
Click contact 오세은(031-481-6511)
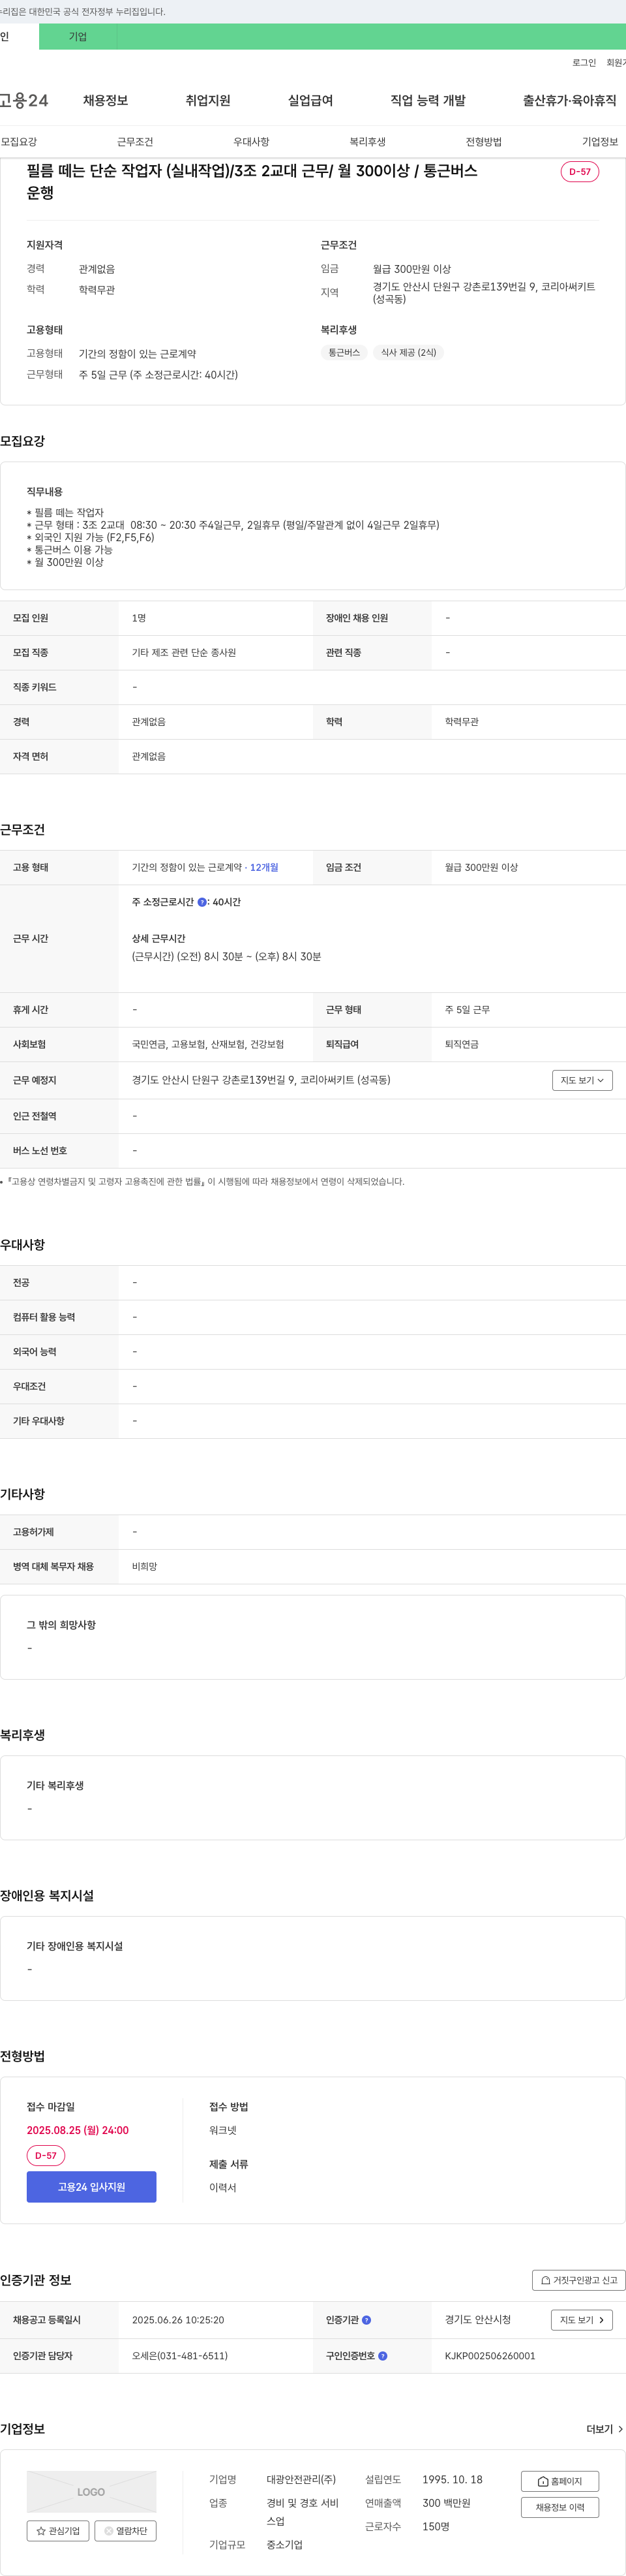click(x=180, y=2356)
